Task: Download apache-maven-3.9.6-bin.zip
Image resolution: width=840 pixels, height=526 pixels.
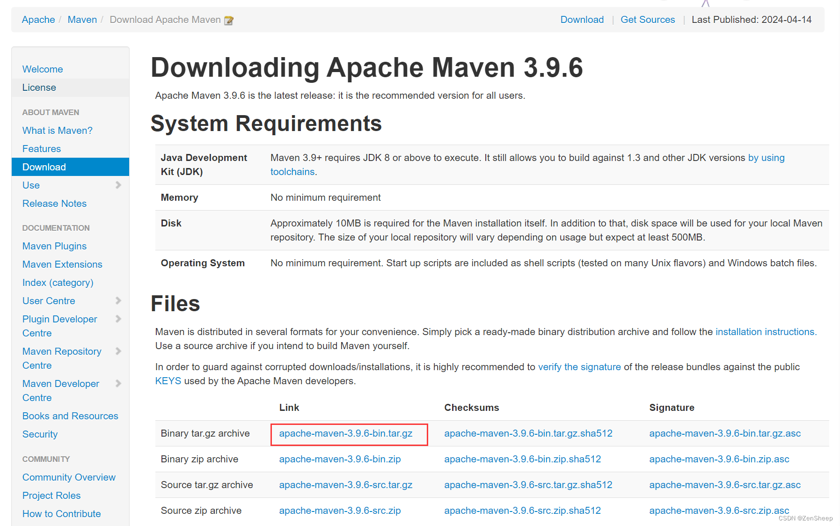Action: 340,459
